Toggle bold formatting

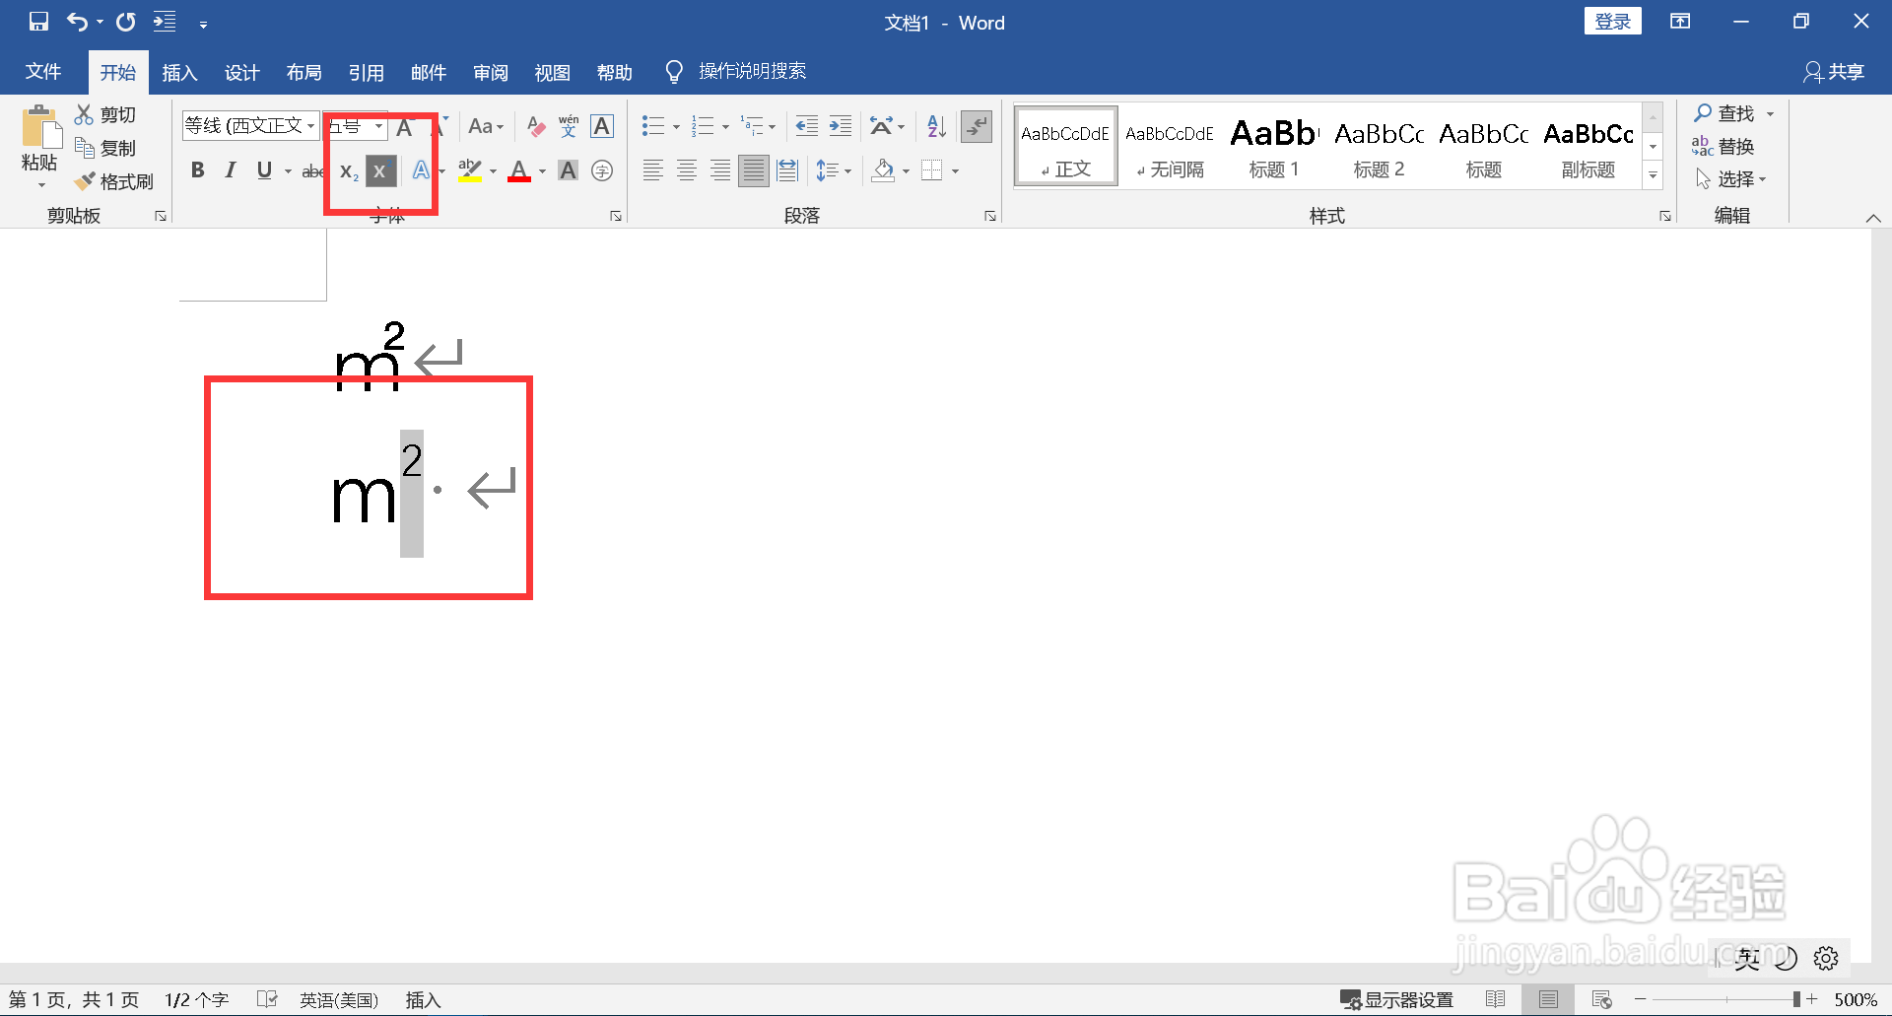pos(198,170)
